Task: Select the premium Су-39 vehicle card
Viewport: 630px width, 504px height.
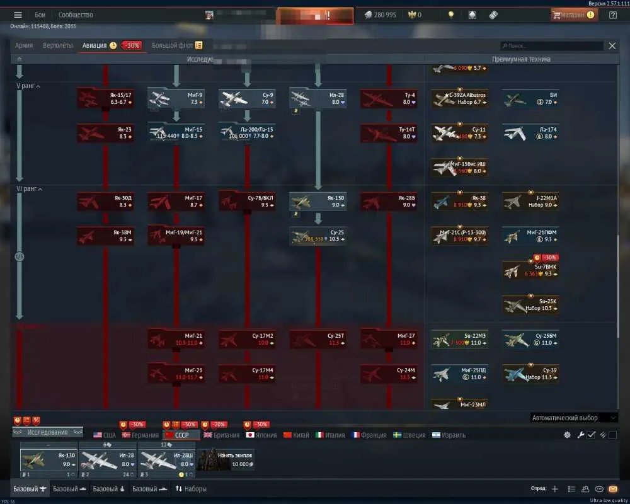Action: pyautogui.click(x=530, y=374)
